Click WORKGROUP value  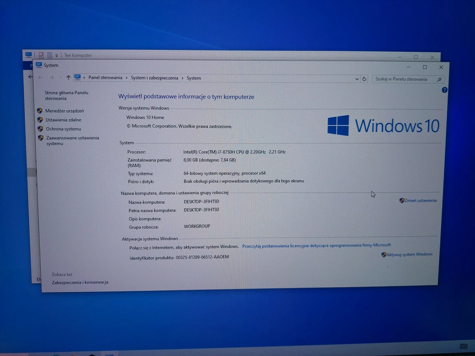[x=197, y=226]
